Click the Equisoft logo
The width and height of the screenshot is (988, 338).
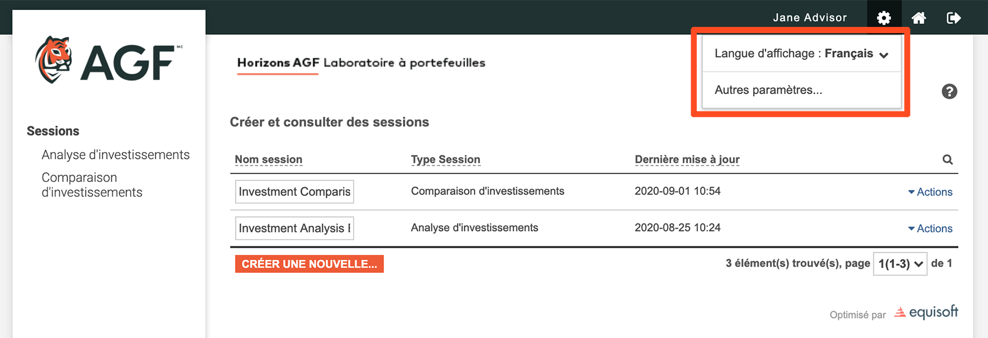[x=926, y=312]
